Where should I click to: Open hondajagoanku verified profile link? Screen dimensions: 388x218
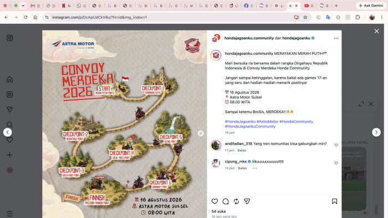coord(296,38)
